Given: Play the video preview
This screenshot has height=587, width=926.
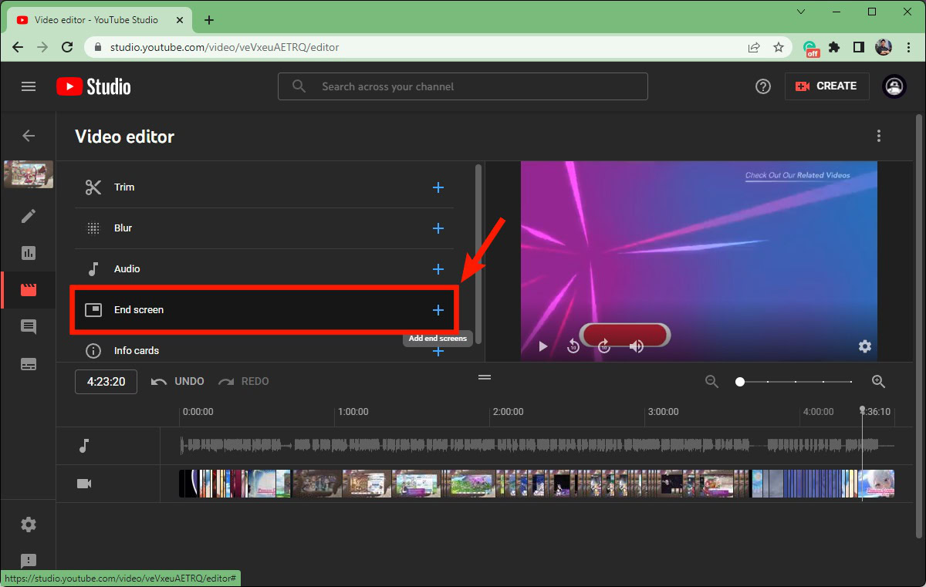Looking at the screenshot, I should [543, 346].
